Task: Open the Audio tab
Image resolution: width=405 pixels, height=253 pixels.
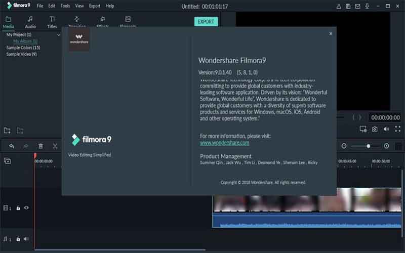Action: 30,22
